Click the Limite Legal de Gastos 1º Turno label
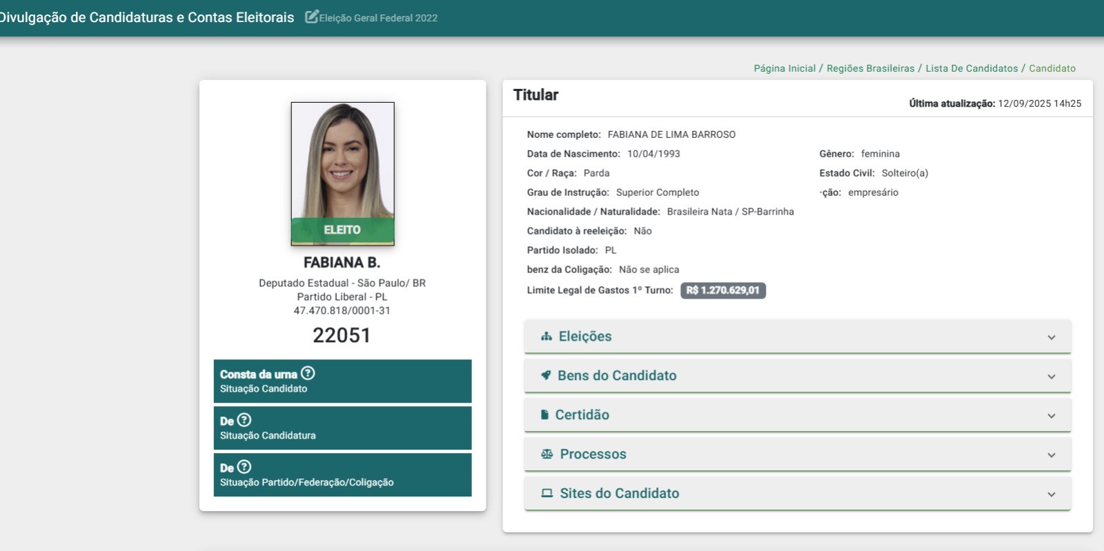 click(600, 290)
